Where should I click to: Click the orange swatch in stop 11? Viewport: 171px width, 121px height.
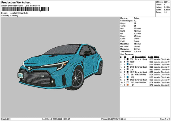point(128,85)
